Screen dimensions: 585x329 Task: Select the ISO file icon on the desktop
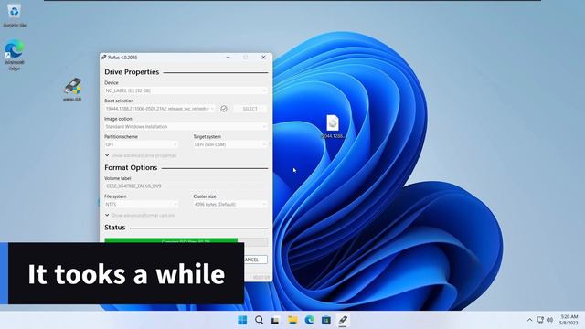pyautogui.click(x=333, y=126)
